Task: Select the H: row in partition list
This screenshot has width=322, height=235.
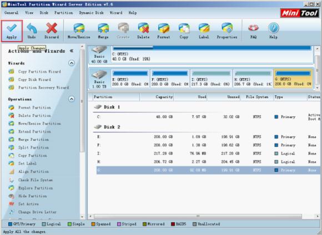Action: click(x=208, y=162)
